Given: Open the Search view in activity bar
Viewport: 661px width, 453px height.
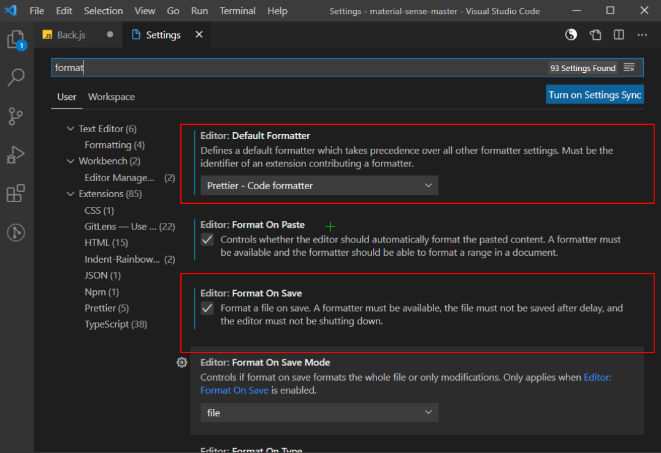Looking at the screenshot, I should pyautogui.click(x=16, y=78).
